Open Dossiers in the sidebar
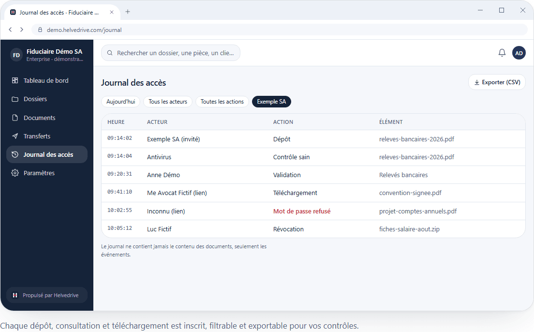 click(x=46, y=99)
